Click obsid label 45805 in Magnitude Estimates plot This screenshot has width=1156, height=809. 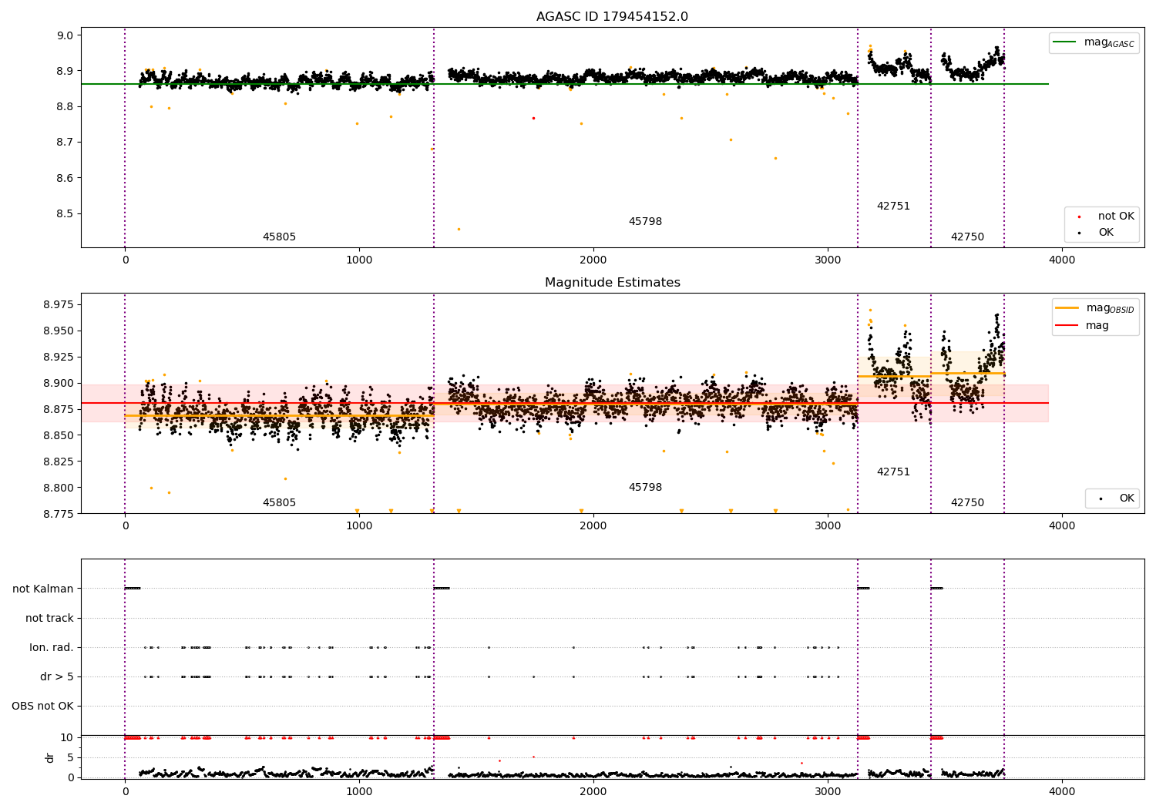(279, 503)
